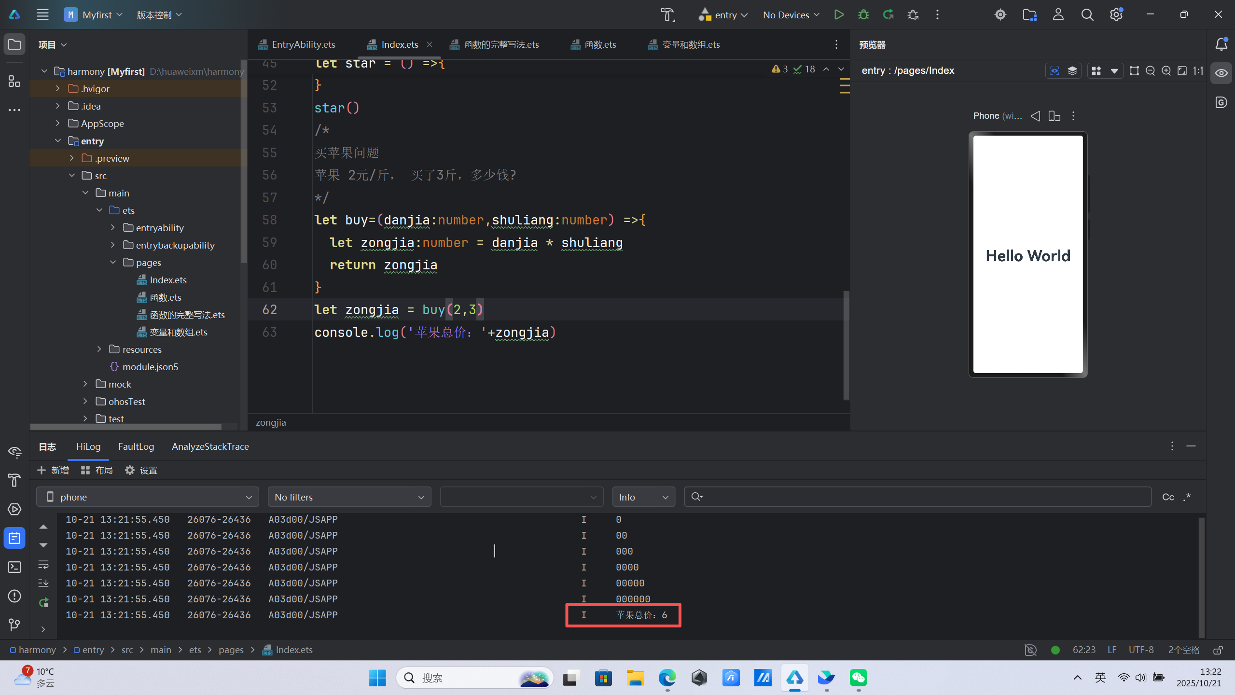Toggle the regex option in log search
Viewport: 1235px width, 695px height.
1187,497
